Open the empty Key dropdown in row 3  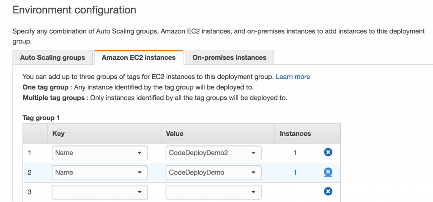tap(140, 192)
